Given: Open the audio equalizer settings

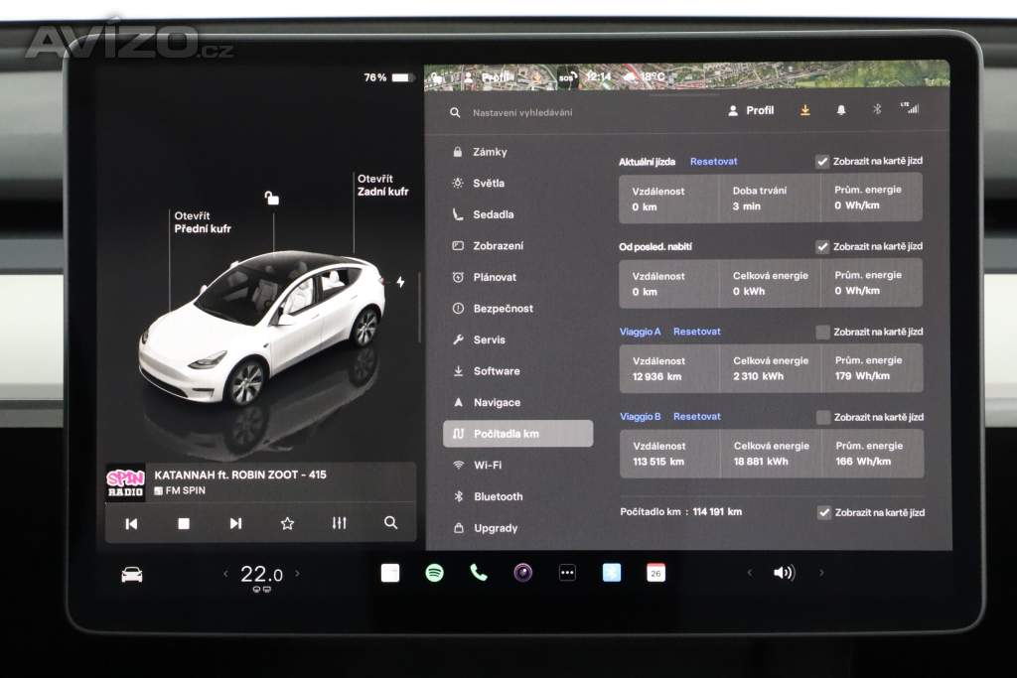Looking at the screenshot, I should pyautogui.click(x=340, y=522).
